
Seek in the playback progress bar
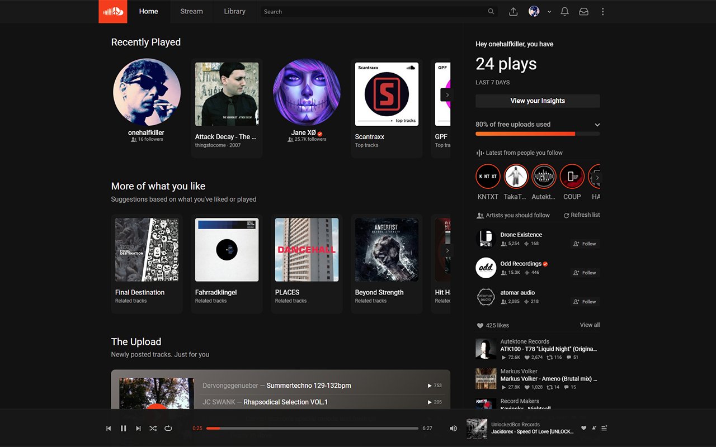click(x=312, y=429)
